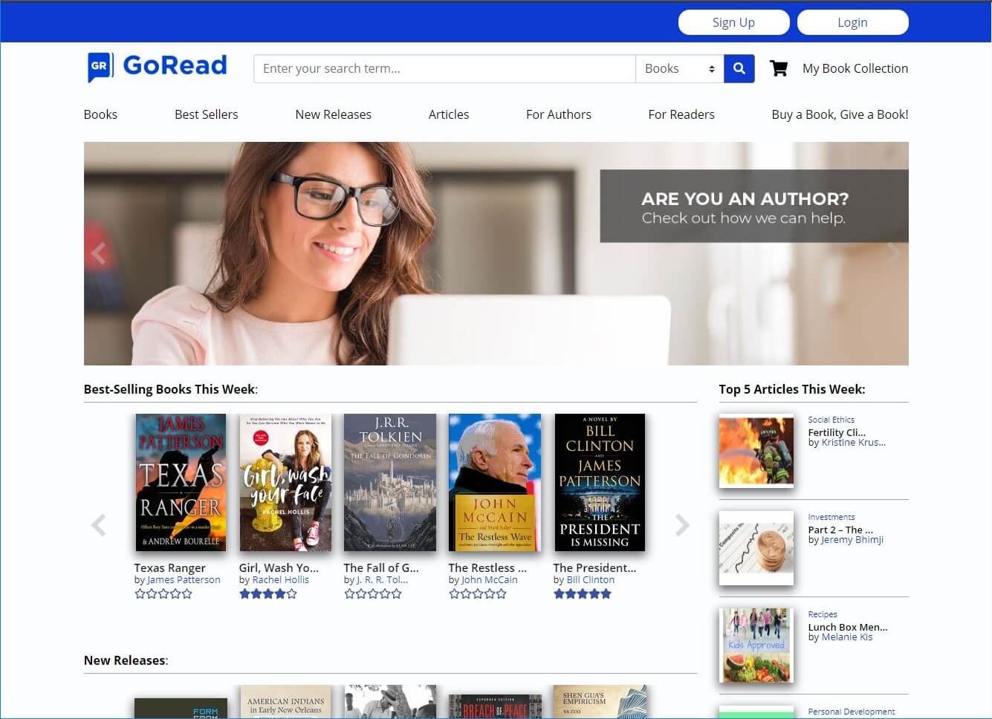Open Part 2 – The ... article
992x719 pixels.
point(840,530)
